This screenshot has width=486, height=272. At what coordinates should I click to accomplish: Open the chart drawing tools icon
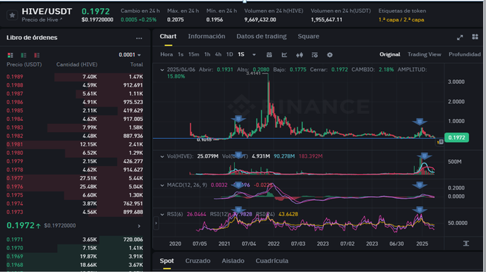315,55
